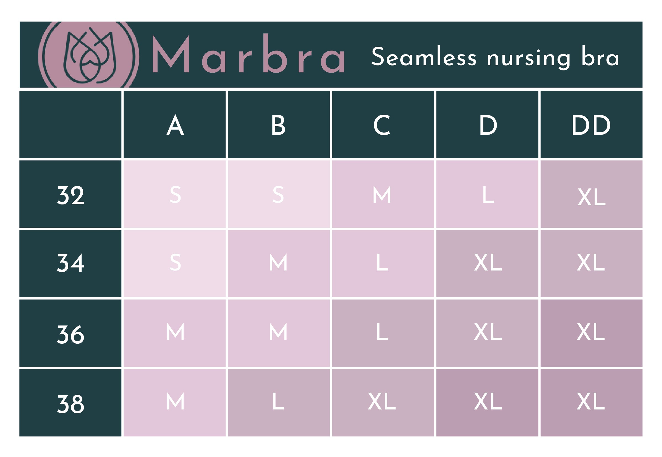The width and height of the screenshot is (662, 457).
Task: Select the B cup column header
Action: tap(278, 125)
